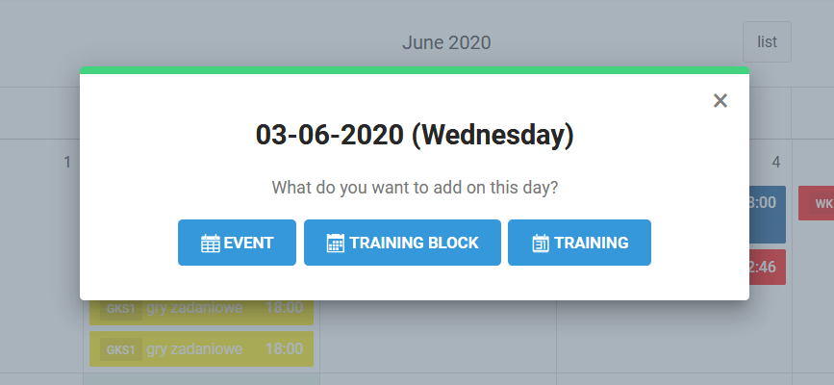
Task: Click the 18:00 time on the bottom yellow event
Action: 284,348
